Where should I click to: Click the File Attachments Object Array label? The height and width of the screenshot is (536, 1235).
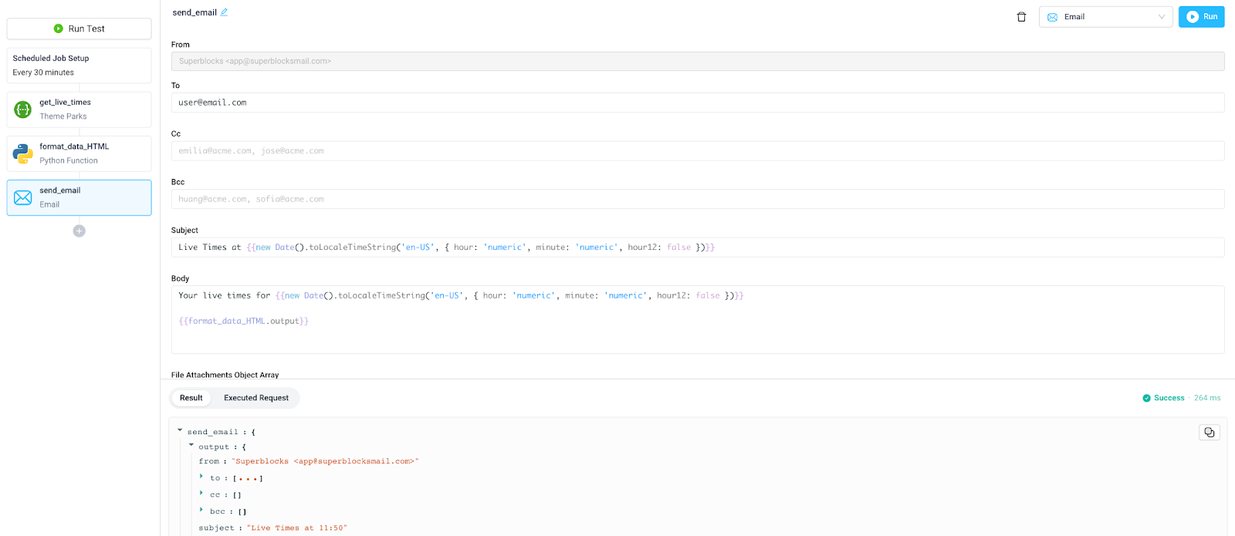point(225,375)
